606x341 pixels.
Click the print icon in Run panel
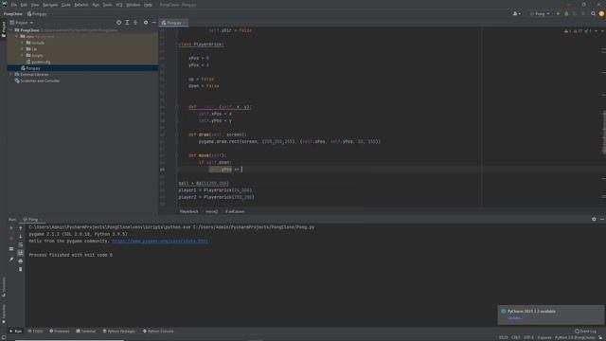coord(21,261)
